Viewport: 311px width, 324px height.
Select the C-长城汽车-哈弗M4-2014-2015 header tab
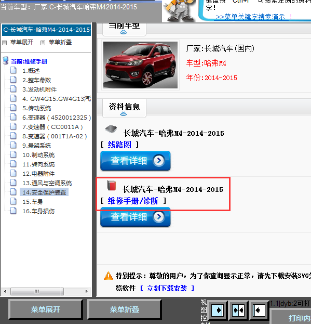coord(47,30)
